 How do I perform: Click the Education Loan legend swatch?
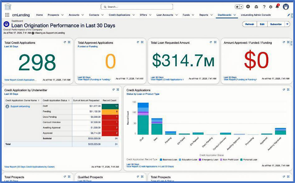180,160
